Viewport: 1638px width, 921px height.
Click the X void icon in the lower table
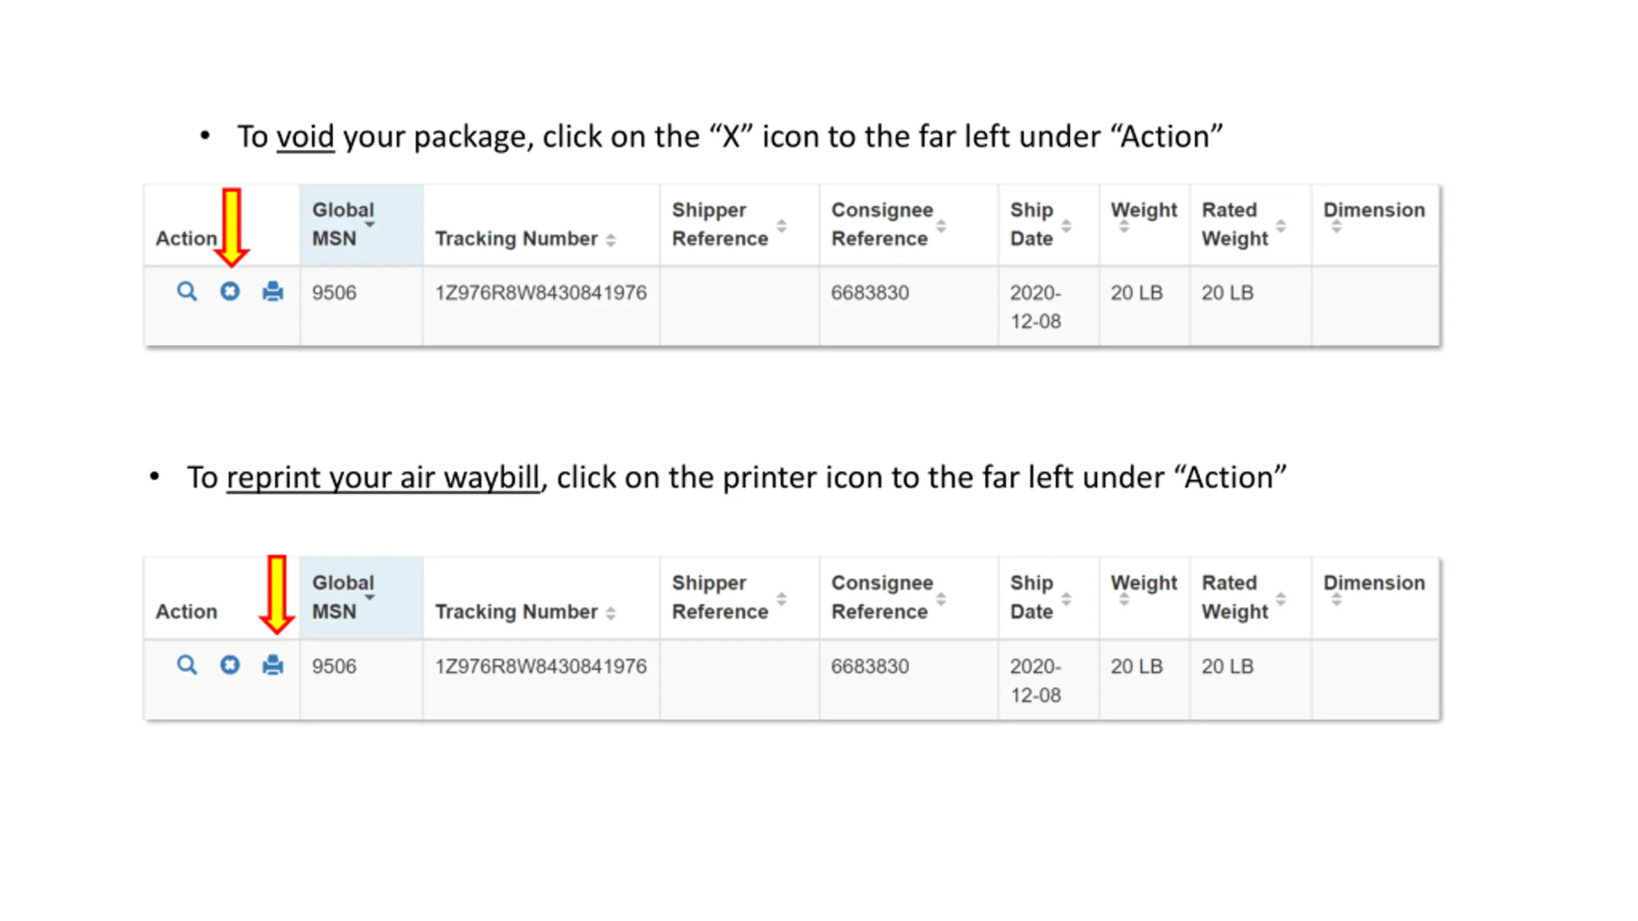(x=230, y=665)
